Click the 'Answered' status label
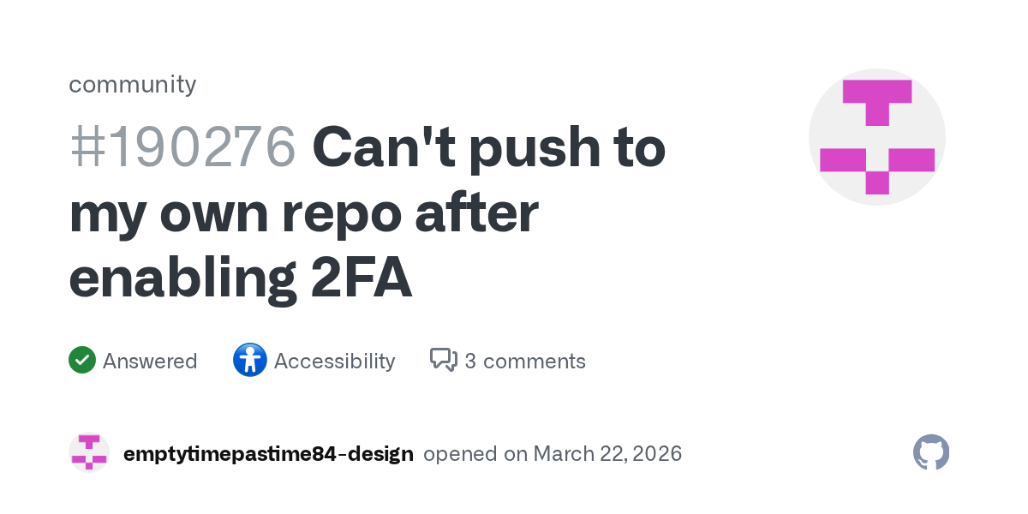This screenshot has height=514, width=1028. (x=150, y=362)
